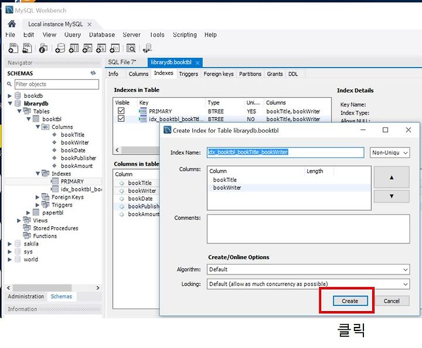This screenshot has width=422, height=348.
Task: Open the Scripting menu
Action: coord(185,35)
